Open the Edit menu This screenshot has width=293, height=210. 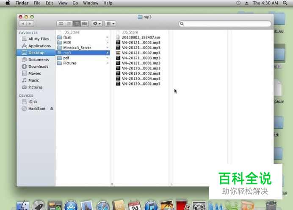pyautogui.click(x=50, y=3)
